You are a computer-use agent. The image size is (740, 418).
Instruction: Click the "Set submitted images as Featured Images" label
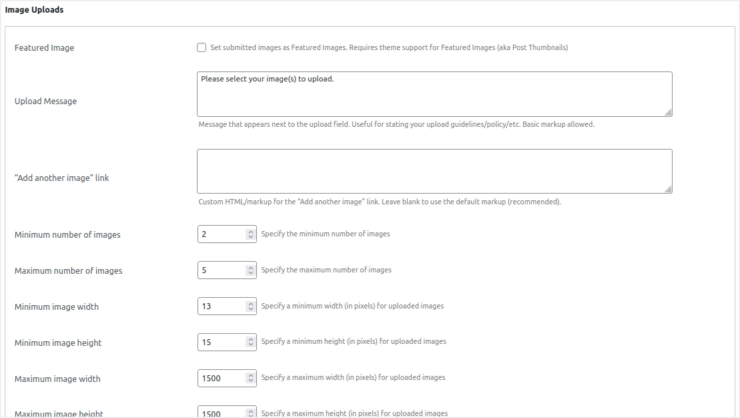[389, 48]
